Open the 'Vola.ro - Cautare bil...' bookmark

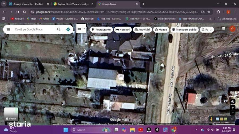tap(65, 19)
